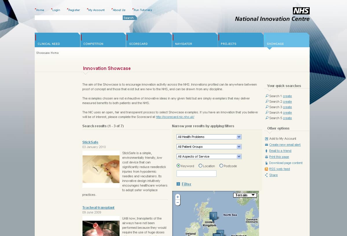Click the filter keyword text field
This screenshot has width=347, height=236.
196,174
